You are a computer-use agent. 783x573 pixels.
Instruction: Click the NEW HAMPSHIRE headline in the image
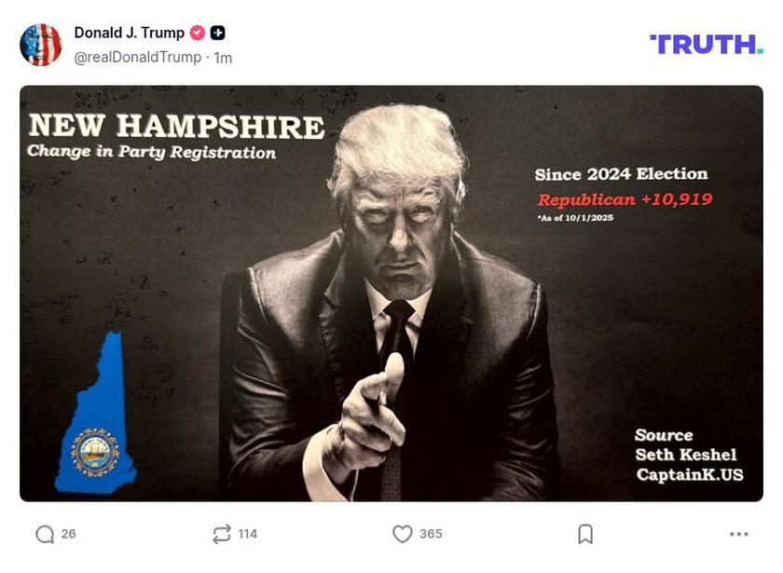[x=176, y=127]
